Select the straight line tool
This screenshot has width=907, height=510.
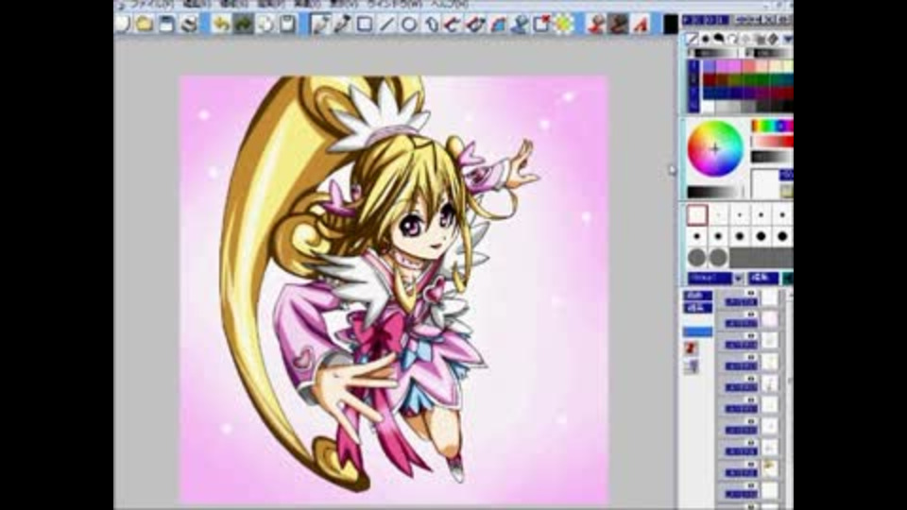pos(386,24)
